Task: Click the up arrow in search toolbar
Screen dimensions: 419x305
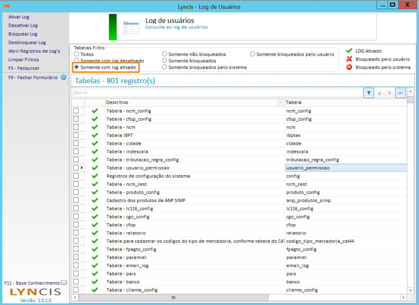Action: click(x=390, y=93)
